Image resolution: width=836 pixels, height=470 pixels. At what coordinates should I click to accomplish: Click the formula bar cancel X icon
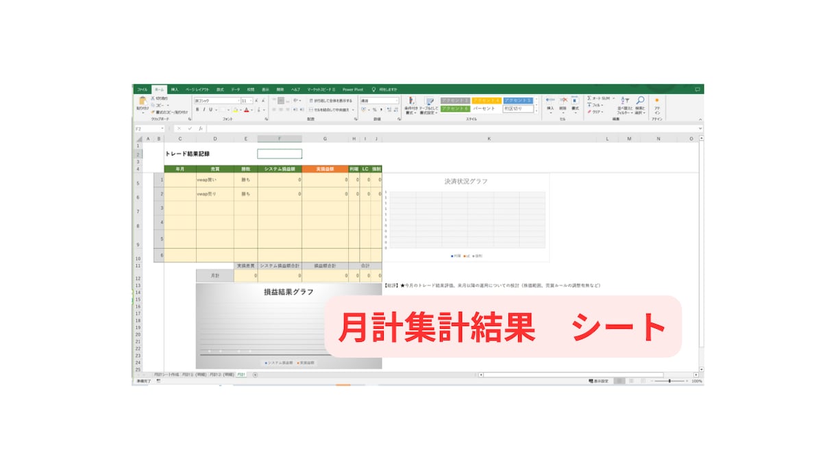coord(180,128)
